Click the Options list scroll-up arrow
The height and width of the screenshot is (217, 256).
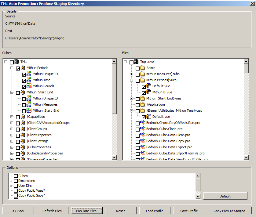198,176
